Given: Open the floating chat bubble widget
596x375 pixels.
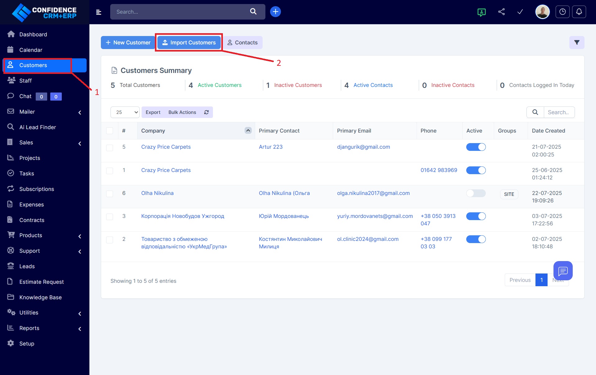Looking at the screenshot, I should click(x=563, y=271).
